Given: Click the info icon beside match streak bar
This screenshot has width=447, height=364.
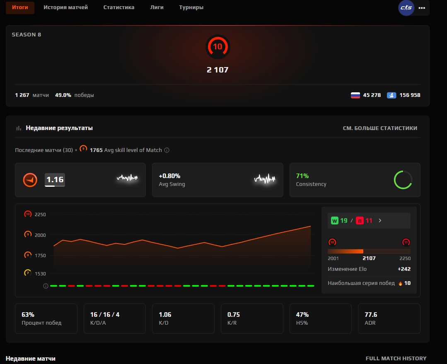Looking at the screenshot, I should (46, 286).
